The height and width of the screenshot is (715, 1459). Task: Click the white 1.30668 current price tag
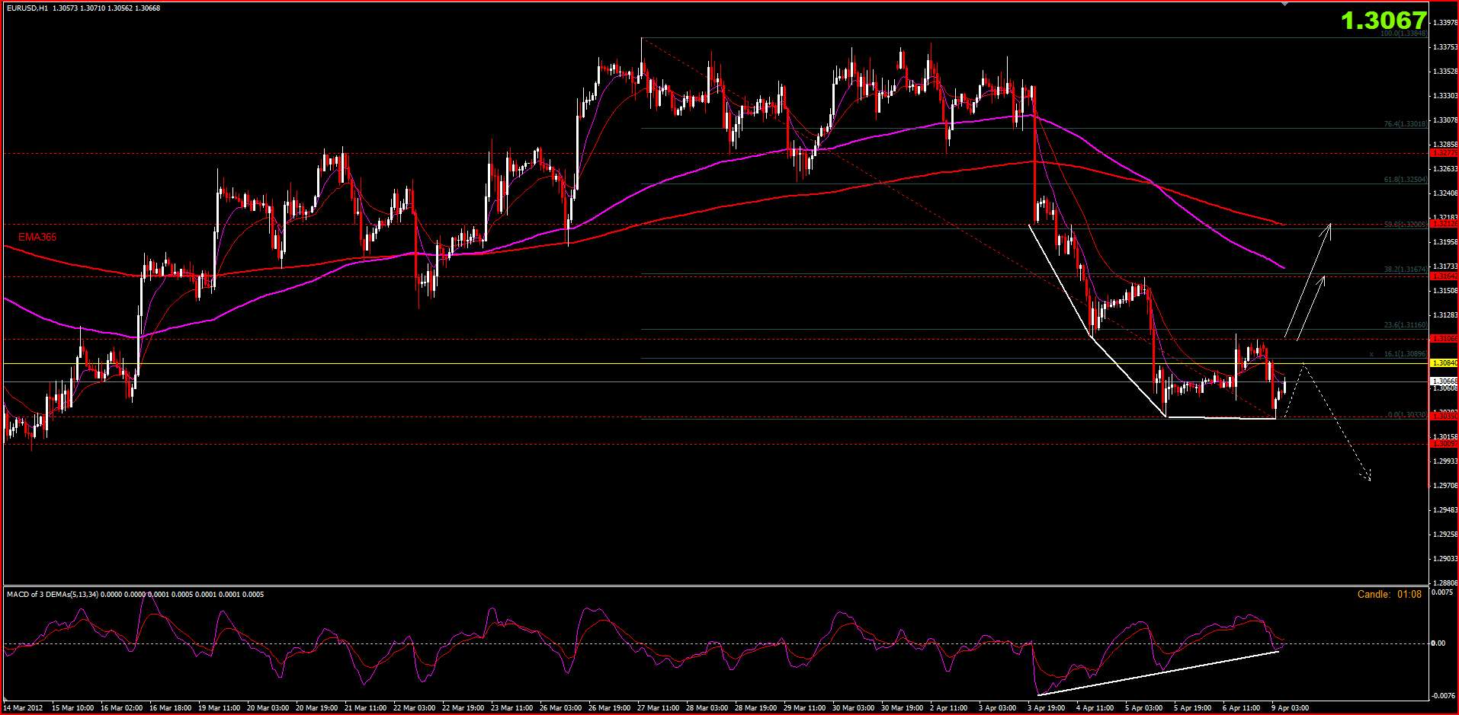click(x=1445, y=381)
